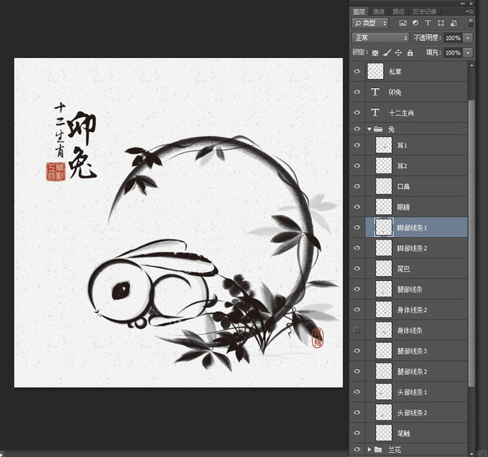
Task: Open the 正常 blend mode dropdown
Action: (381, 37)
